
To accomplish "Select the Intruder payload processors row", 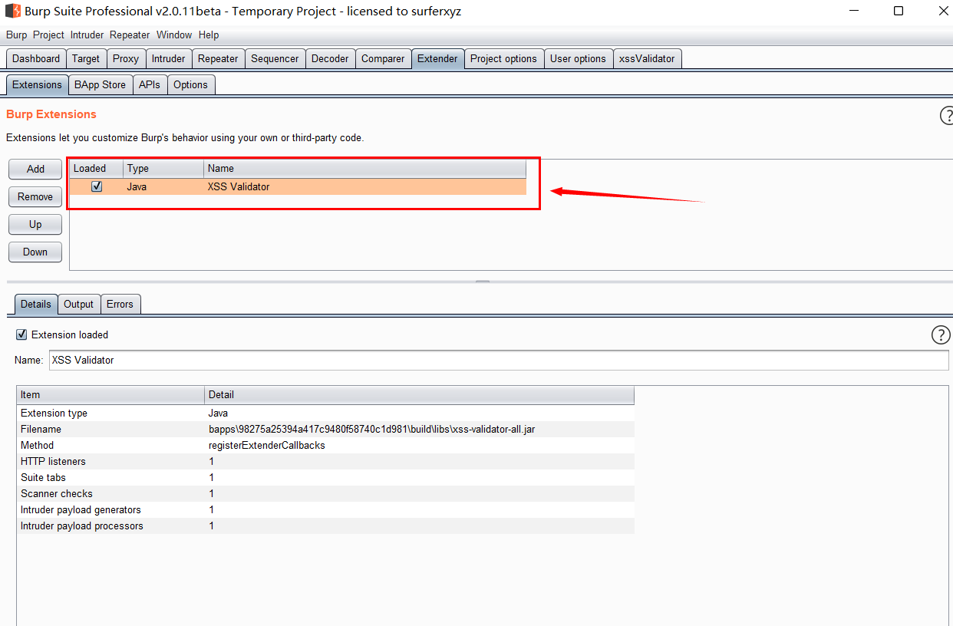I will point(325,526).
